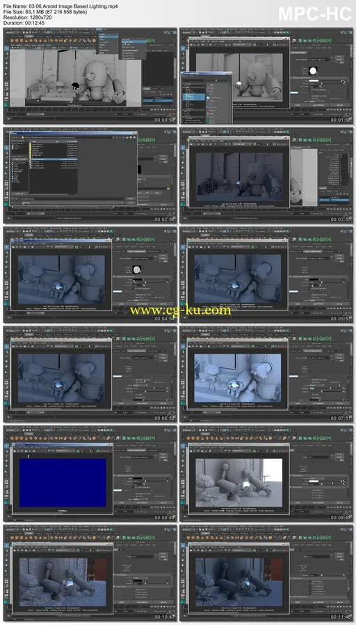Toggle the first checkbox in the 00:09:48 frame attribute panel
The width and height of the screenshot is (356, 625).
click(x=310, y=490)
